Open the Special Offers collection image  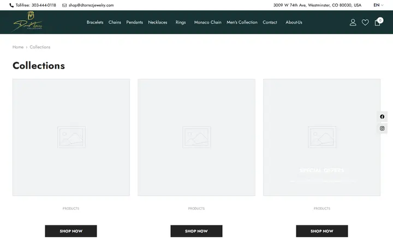[x=322, y=137]
